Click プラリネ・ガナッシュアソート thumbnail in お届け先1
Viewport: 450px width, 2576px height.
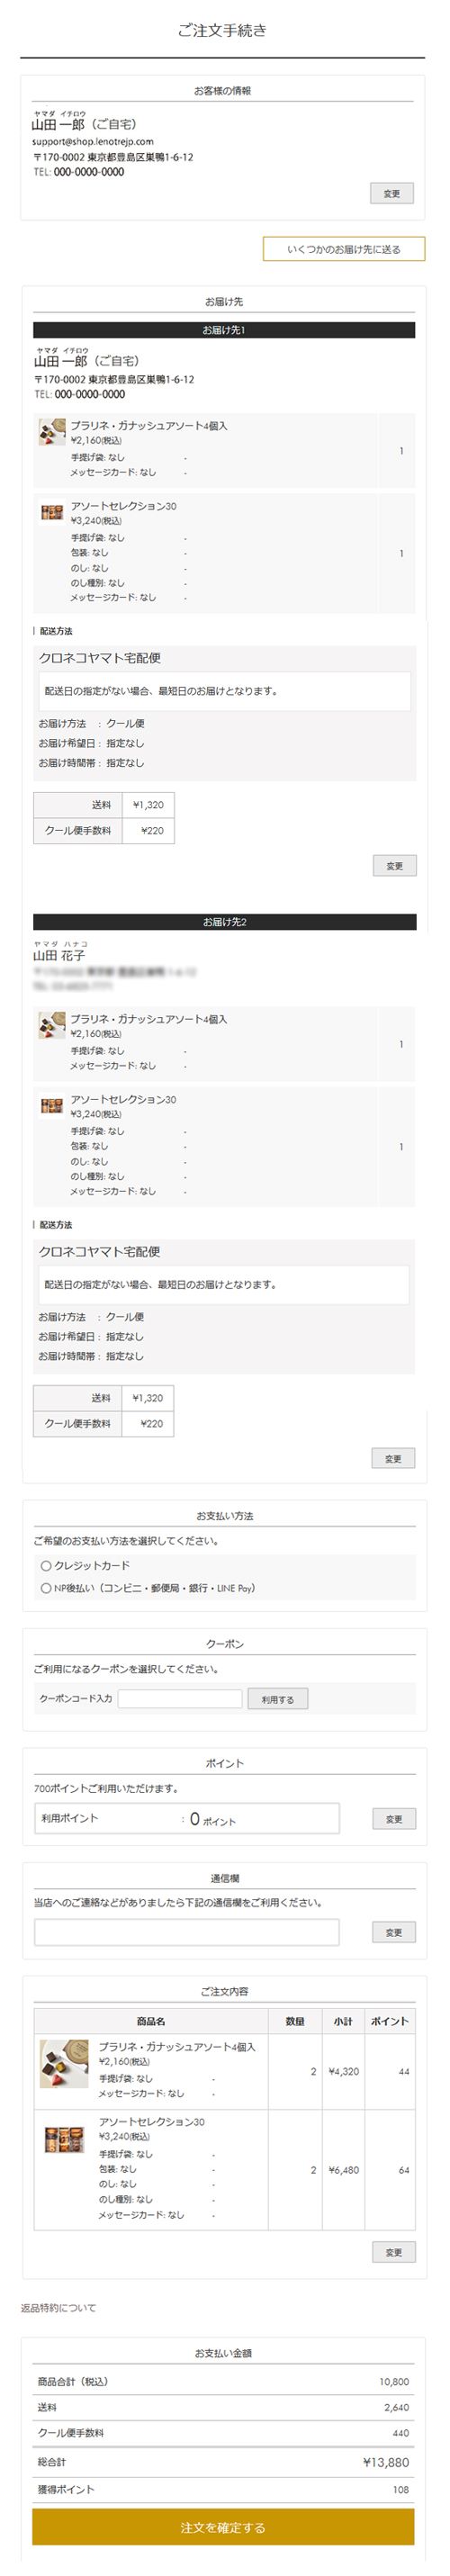point(52,432)
